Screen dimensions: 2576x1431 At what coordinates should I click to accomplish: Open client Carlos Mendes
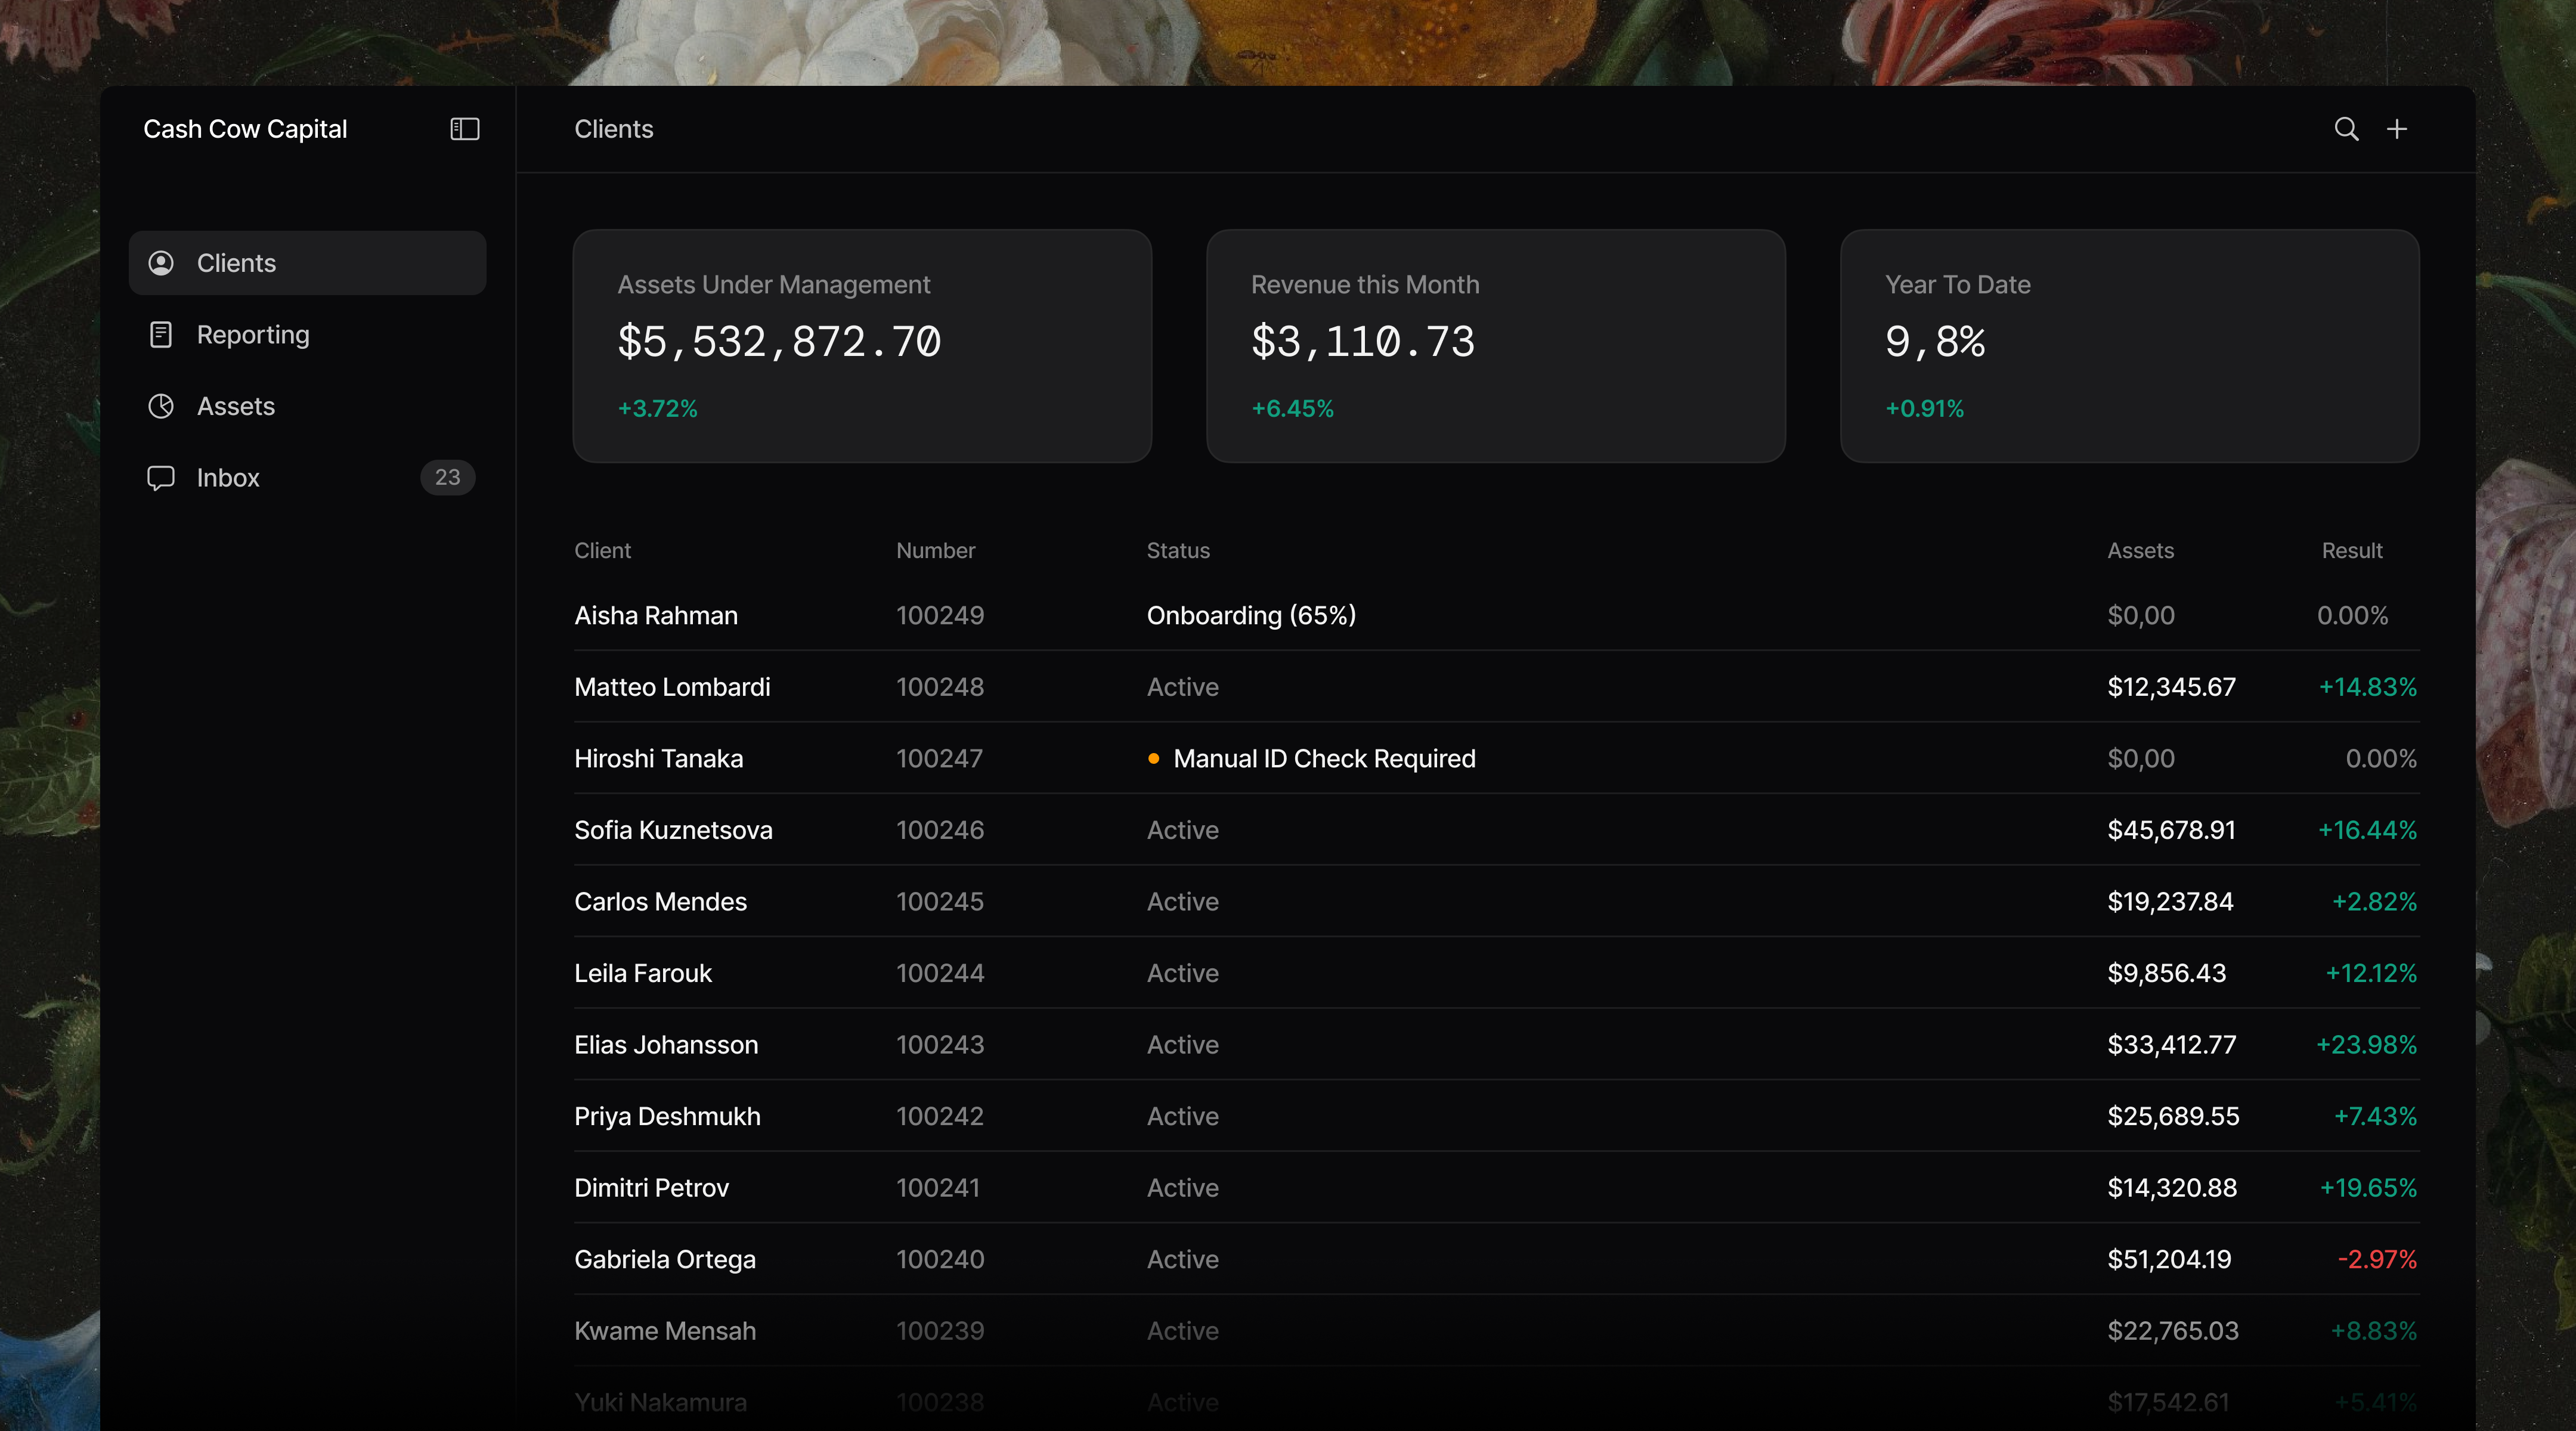pyautogui.click(x=660, y=901)
